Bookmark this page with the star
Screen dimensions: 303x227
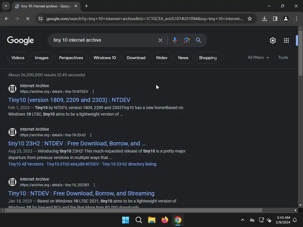tap(250, 19)
